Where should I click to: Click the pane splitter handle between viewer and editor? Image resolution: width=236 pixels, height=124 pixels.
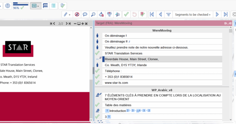tap(93, 71)
